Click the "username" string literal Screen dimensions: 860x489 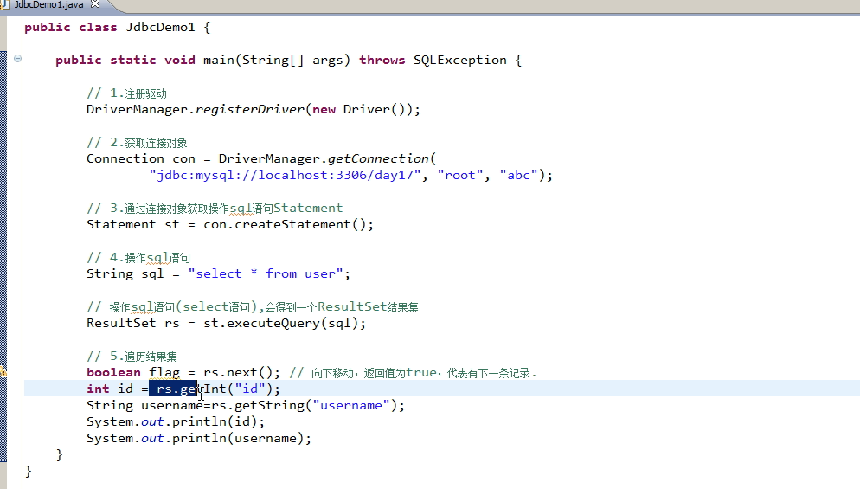click(351, 406)
